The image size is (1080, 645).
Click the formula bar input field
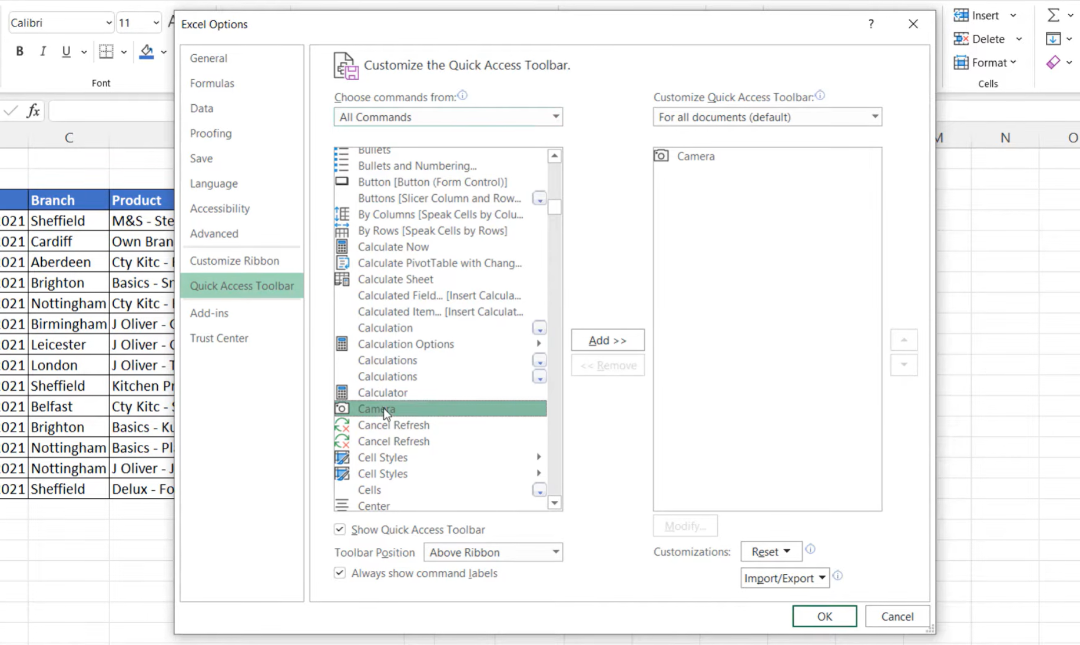(112, 111)
